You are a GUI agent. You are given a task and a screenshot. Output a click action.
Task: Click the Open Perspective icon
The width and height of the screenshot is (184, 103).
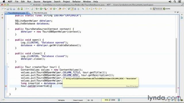click(151, 9)
